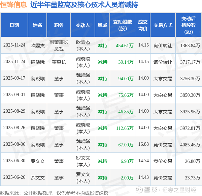202x196 pixels.
Task: Click the share change value 112.65万
Action: pos(125,128)
